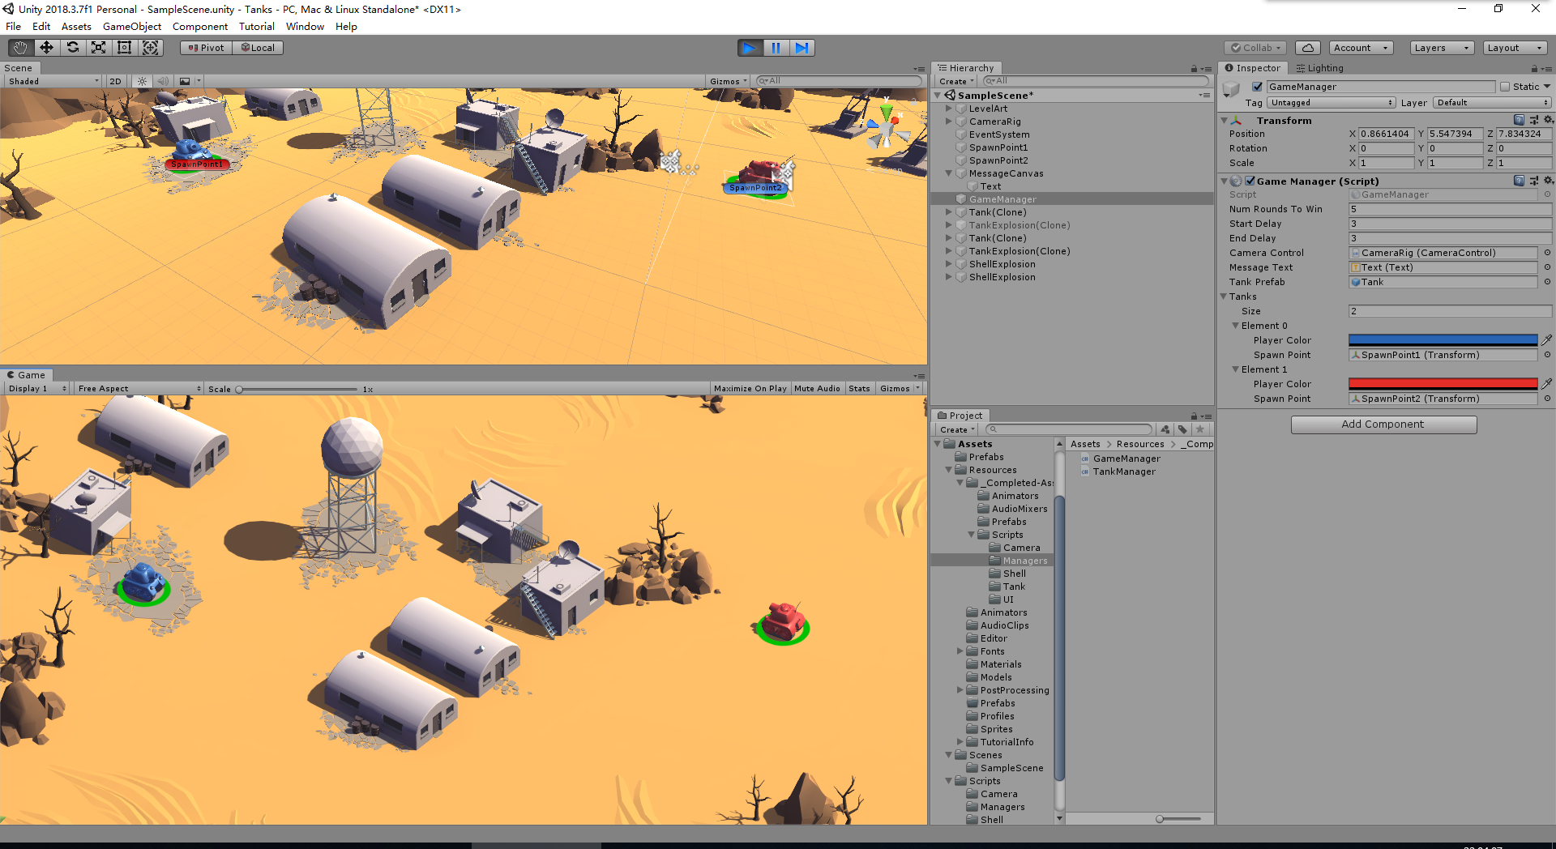Open the GameObject menu
The width and height of the screenshot is (1556, 849).
point(131,27)
